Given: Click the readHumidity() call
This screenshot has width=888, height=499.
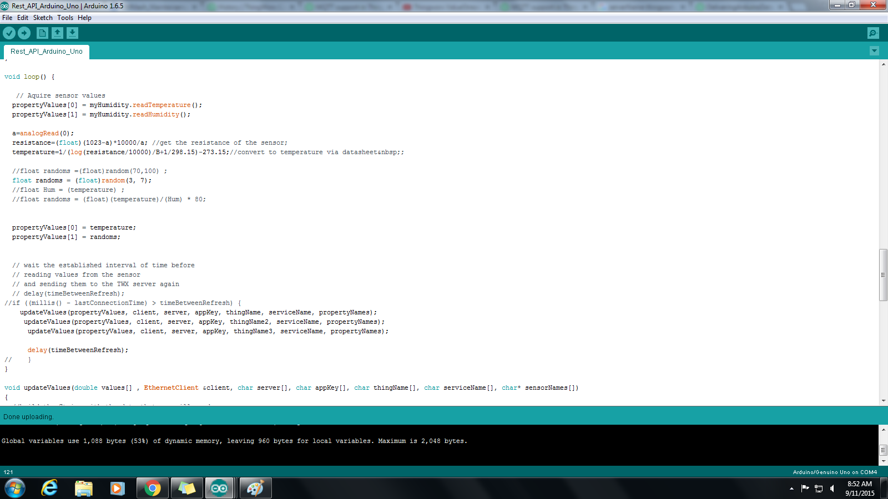Looking at the screenshot, I should (x=162, y=115).
